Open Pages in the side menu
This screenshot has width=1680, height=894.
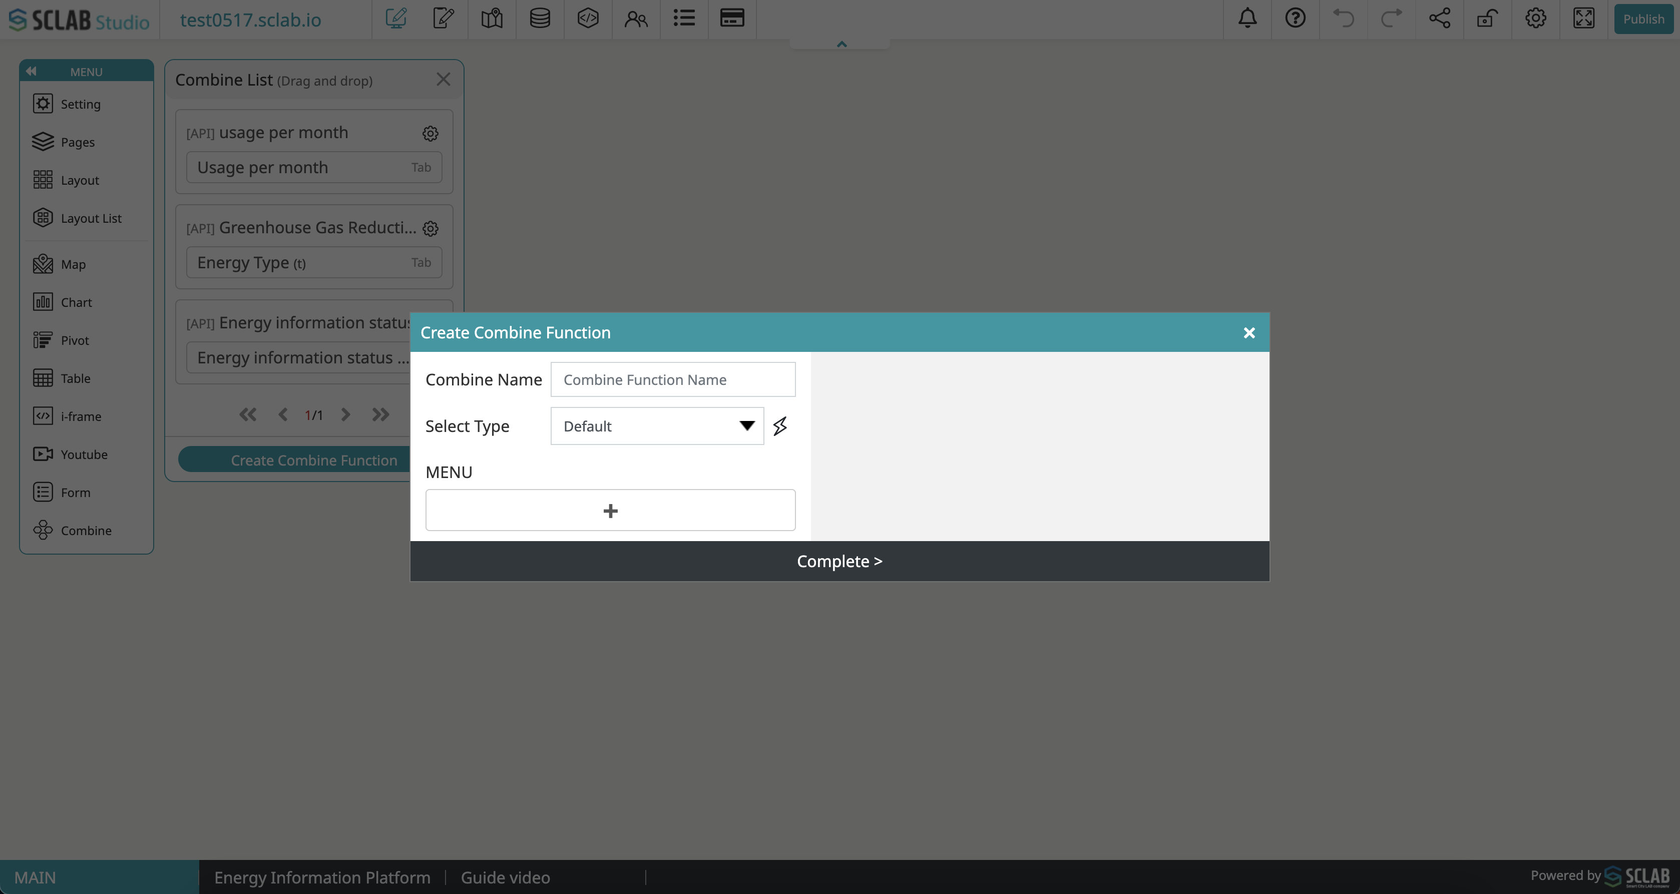point(86,142)
